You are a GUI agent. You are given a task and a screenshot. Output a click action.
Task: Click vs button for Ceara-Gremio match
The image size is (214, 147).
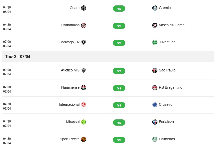[119, 9]
